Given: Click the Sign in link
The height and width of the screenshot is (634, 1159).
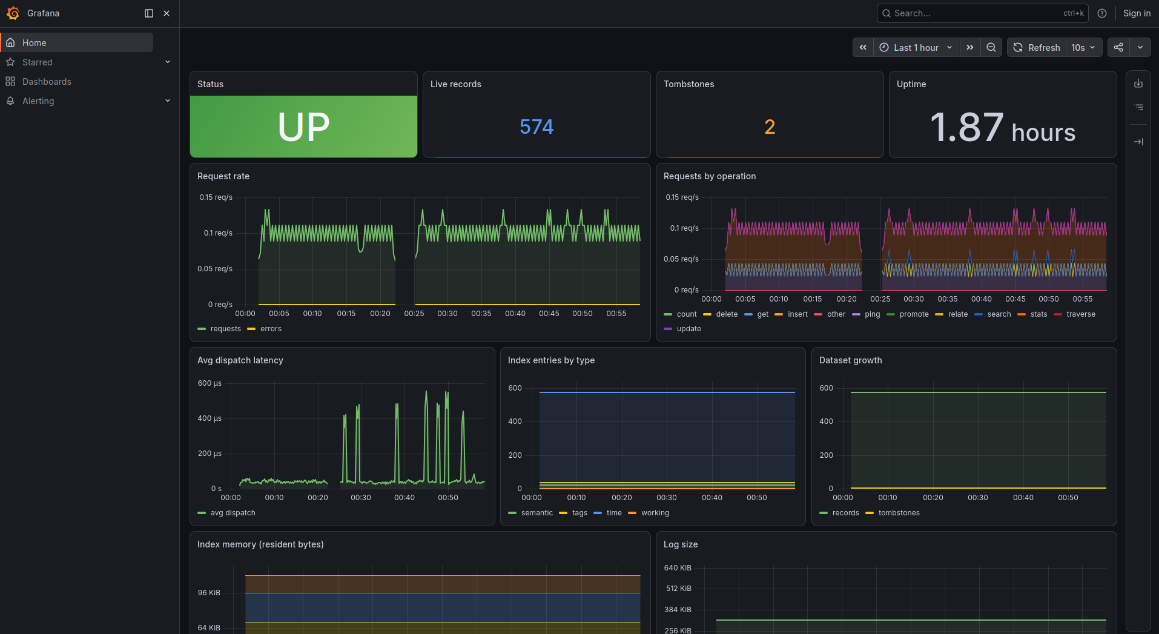Looking at the screenshot, I should (x=1137, y=13).
